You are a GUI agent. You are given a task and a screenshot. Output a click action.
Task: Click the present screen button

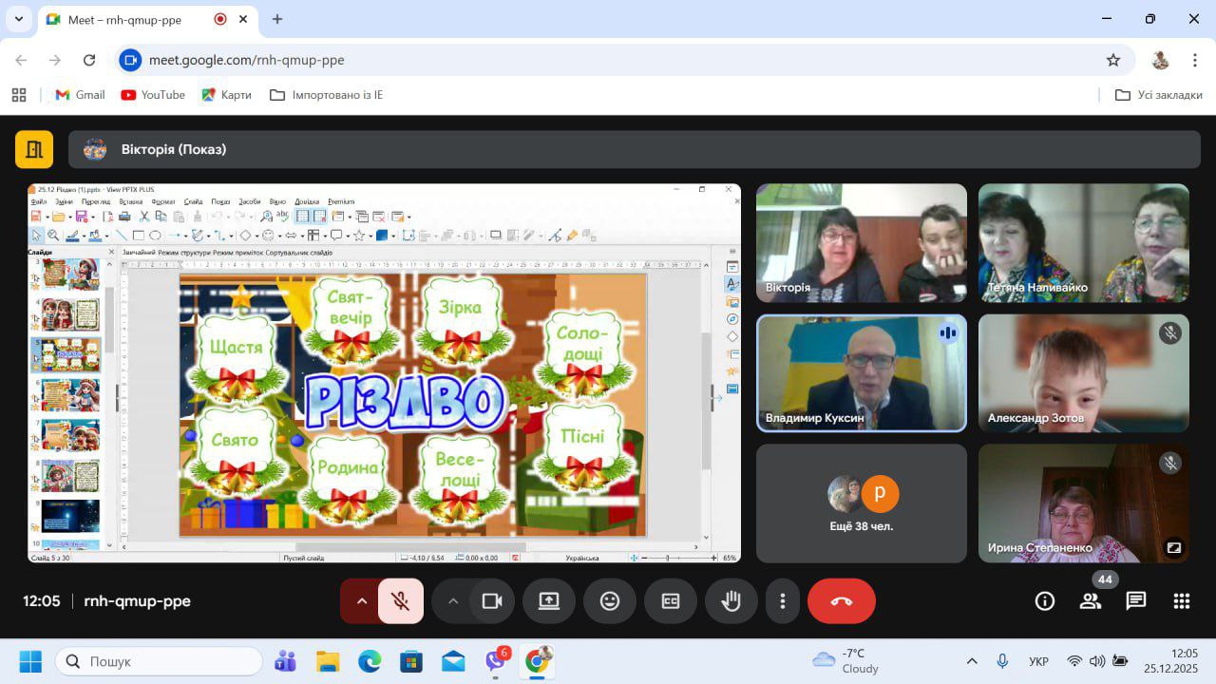pyautogui.click(x=549, y=601)
